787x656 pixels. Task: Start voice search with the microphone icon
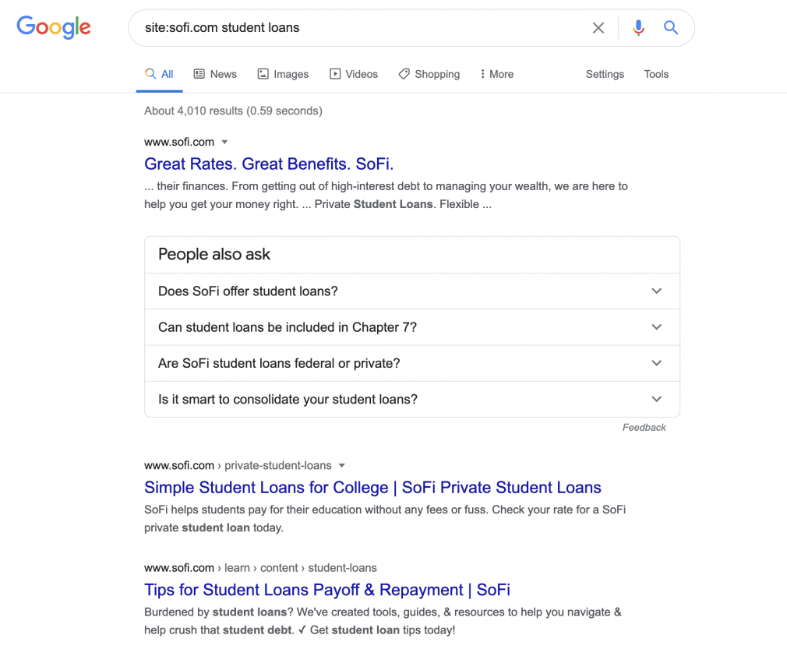(638, 27)
